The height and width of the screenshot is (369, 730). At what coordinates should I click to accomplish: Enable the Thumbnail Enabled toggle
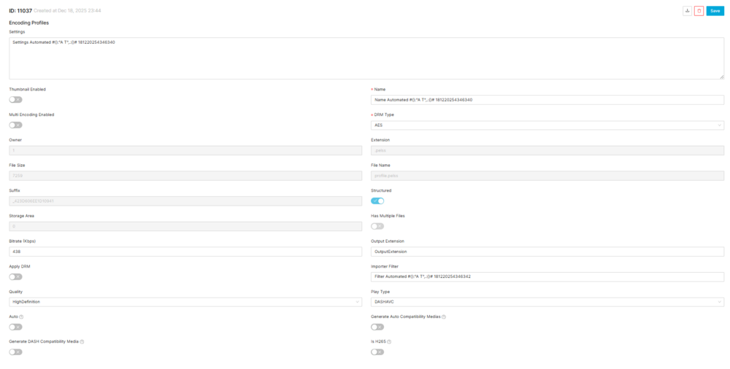[x=15, y=100]
